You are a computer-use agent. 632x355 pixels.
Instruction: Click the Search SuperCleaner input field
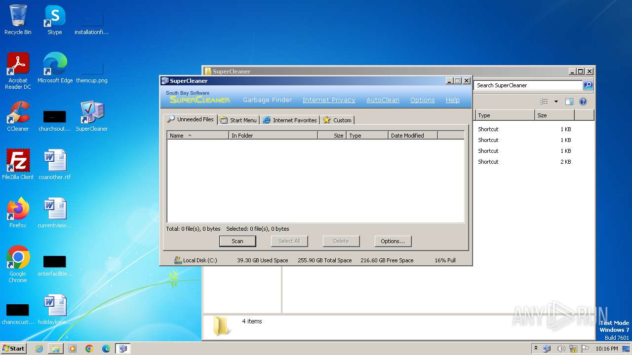point(528,85)
